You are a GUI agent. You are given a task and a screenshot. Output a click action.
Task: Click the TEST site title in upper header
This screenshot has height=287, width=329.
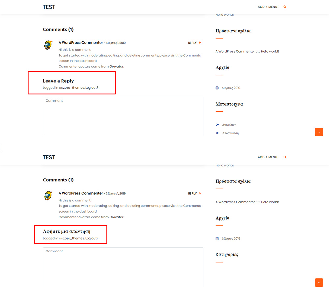point(49,7)
